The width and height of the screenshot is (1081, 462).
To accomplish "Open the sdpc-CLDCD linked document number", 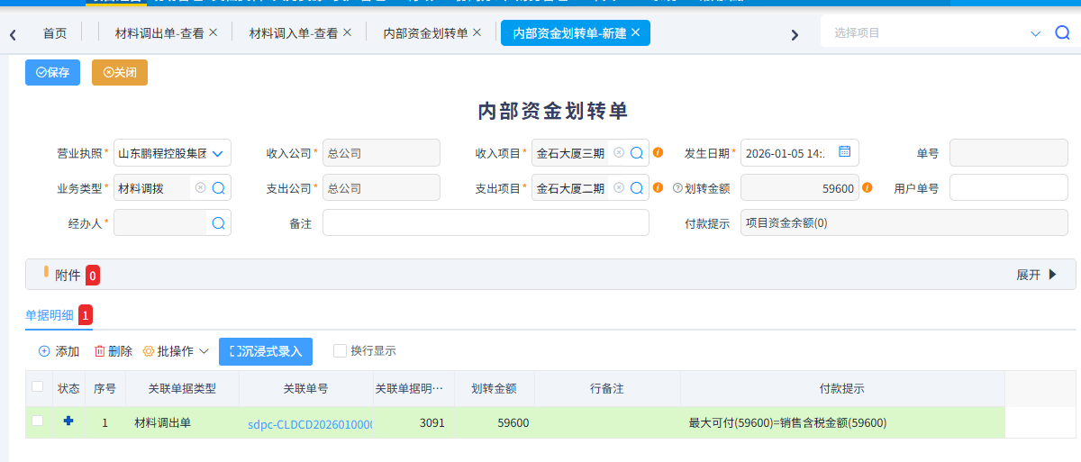I will pyautogui.click(x=310, y=423).
